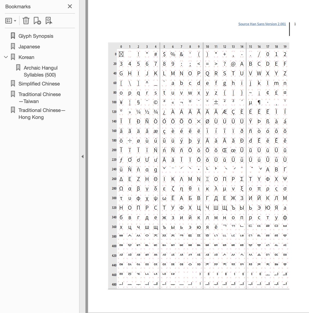
Task: Hide the navigation pane with the side arrow
Action: tap(82, 156)
